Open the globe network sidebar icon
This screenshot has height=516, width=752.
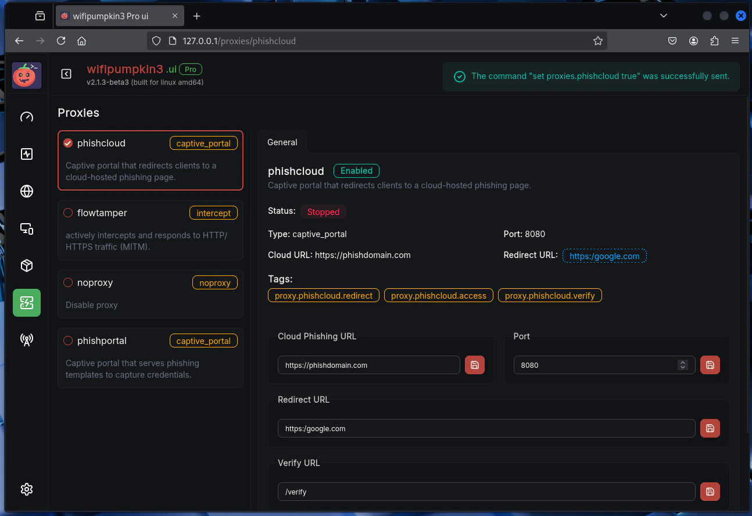pos(27,191)
